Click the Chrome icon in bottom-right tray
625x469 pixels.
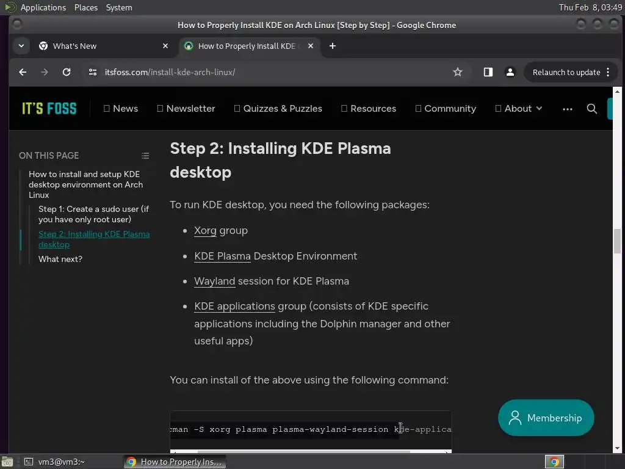coord(554,462)
